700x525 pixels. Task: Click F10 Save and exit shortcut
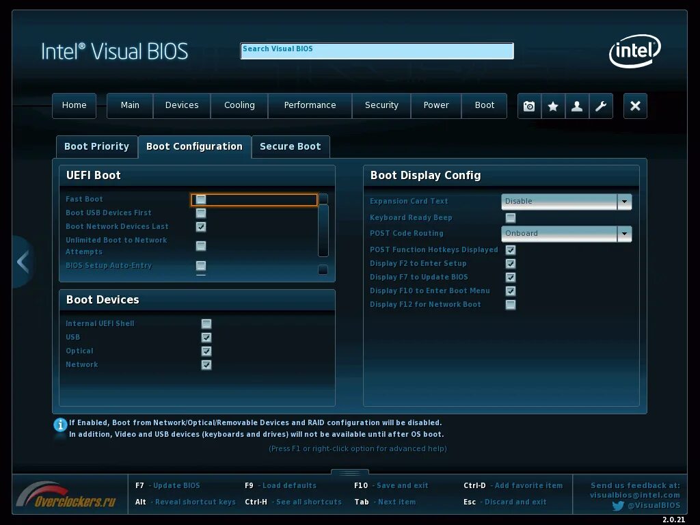click(x=391, y=486)
